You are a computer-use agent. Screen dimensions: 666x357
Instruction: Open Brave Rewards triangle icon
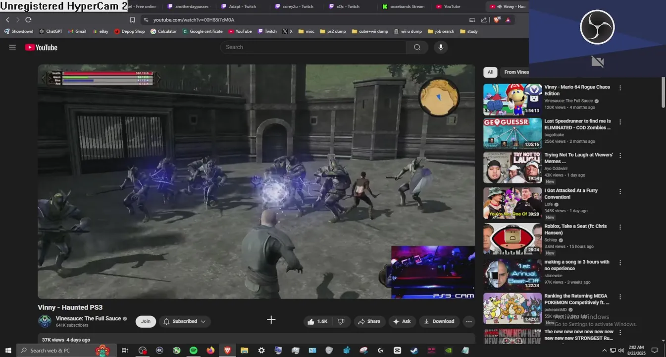tap(508, 20)
